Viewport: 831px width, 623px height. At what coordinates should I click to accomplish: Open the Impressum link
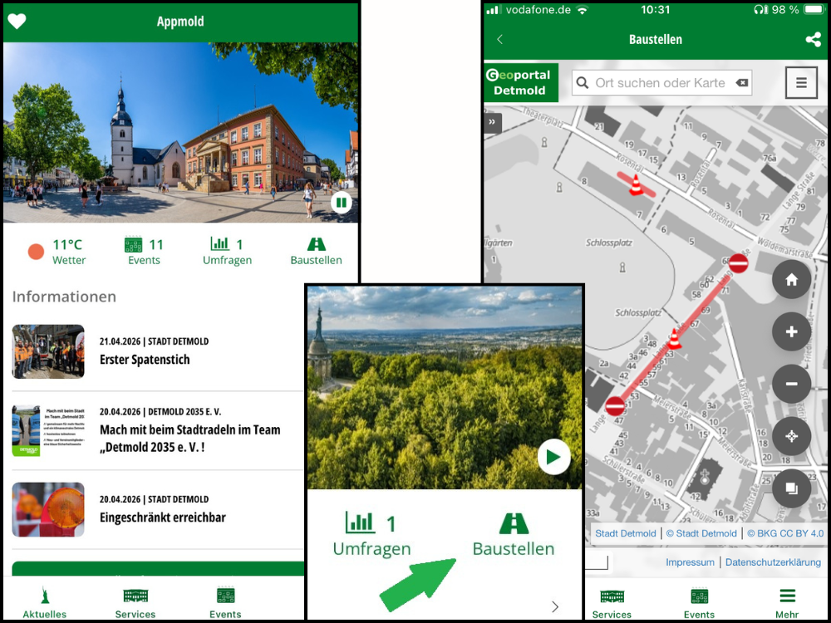690,562
